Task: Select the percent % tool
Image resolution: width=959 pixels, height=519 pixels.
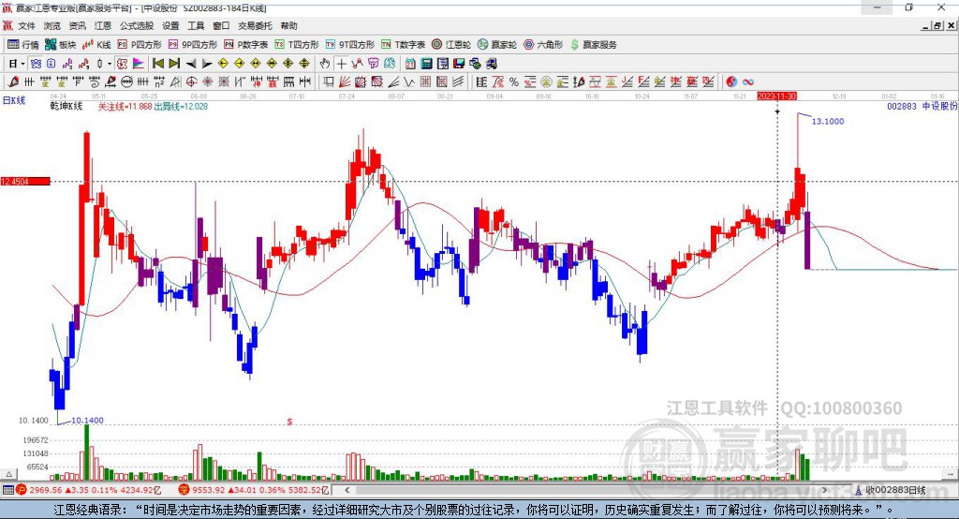Action: (x=514, y=82)
